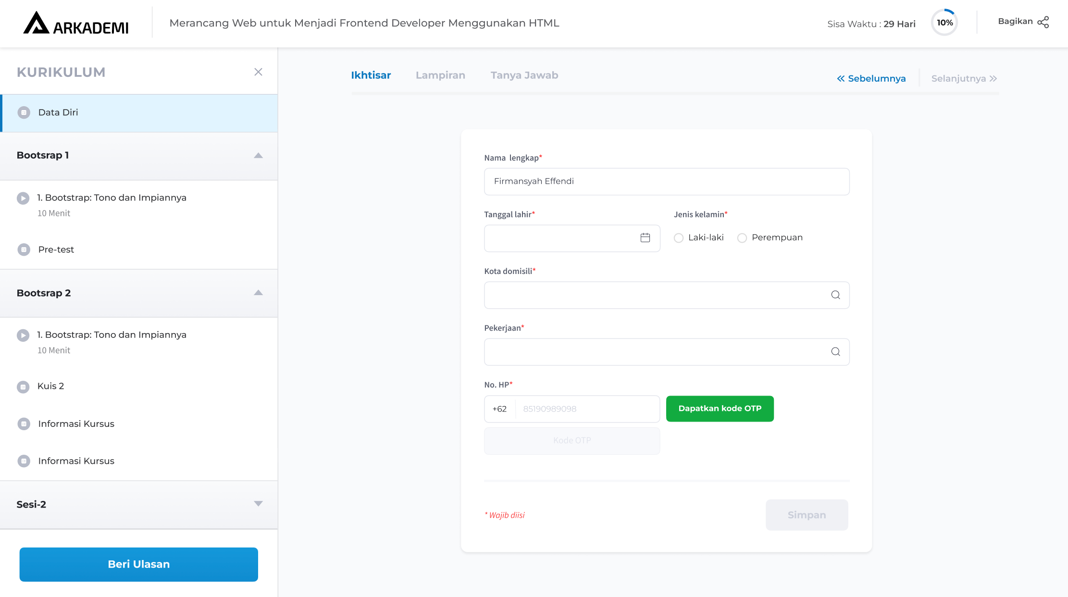The width and height of the screenshot is (1068, 597).
Task: Close the Kurikulum sidebar with X icon
Action: (x=258, y=72)
